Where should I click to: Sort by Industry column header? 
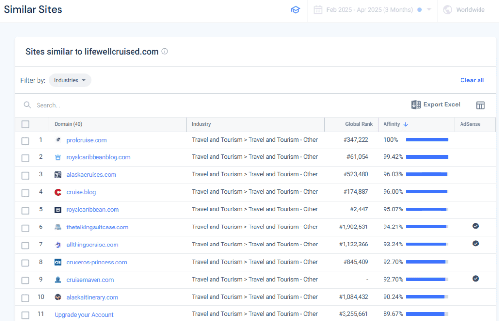point(201,124)
